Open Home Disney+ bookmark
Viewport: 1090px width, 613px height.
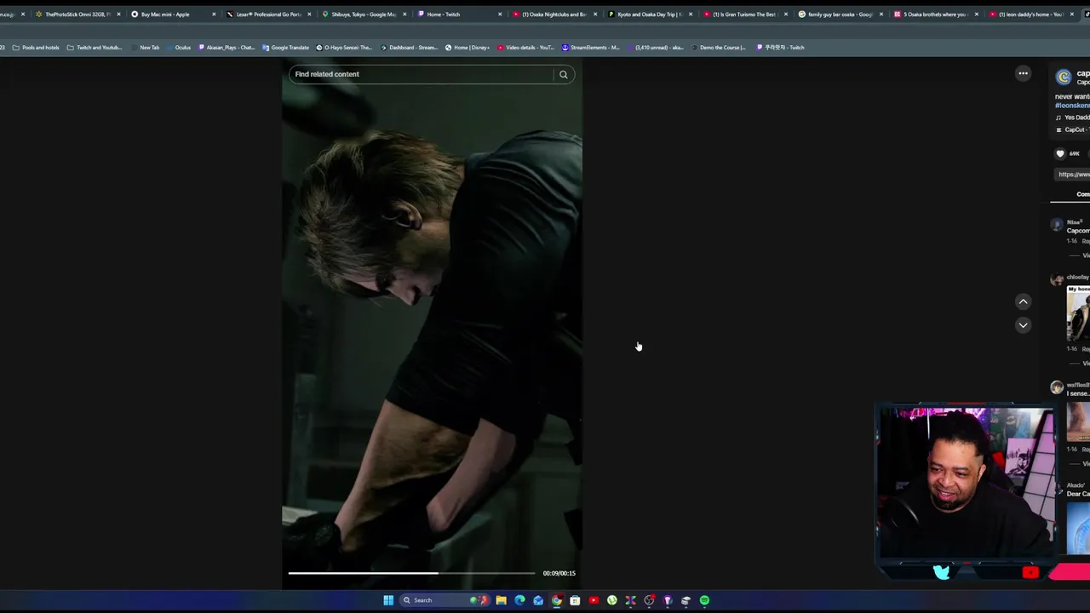pos(468,48)
